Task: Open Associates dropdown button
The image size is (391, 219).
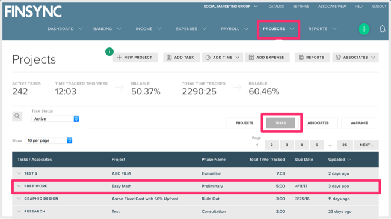Action: coord(356,58)
